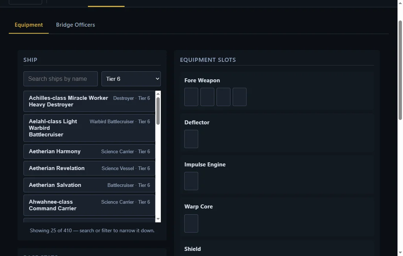This screenshot has width=403, height=256.
Task: Switch to the Equipment tab
Action: (29, 25)
